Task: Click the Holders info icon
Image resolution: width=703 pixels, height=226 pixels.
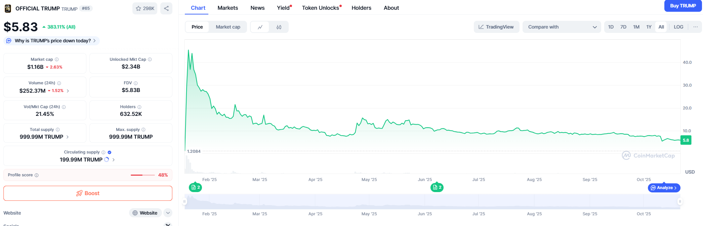Action: 139,107
